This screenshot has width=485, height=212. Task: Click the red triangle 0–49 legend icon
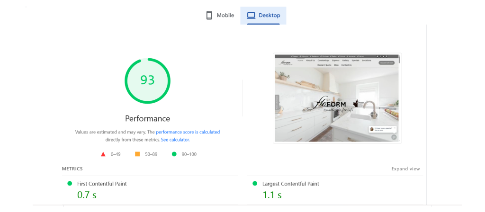click(103, 154)
